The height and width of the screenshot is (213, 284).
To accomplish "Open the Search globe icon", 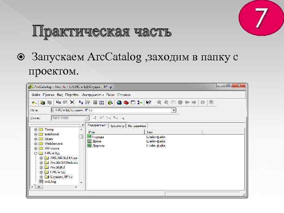I will (119, 103).
